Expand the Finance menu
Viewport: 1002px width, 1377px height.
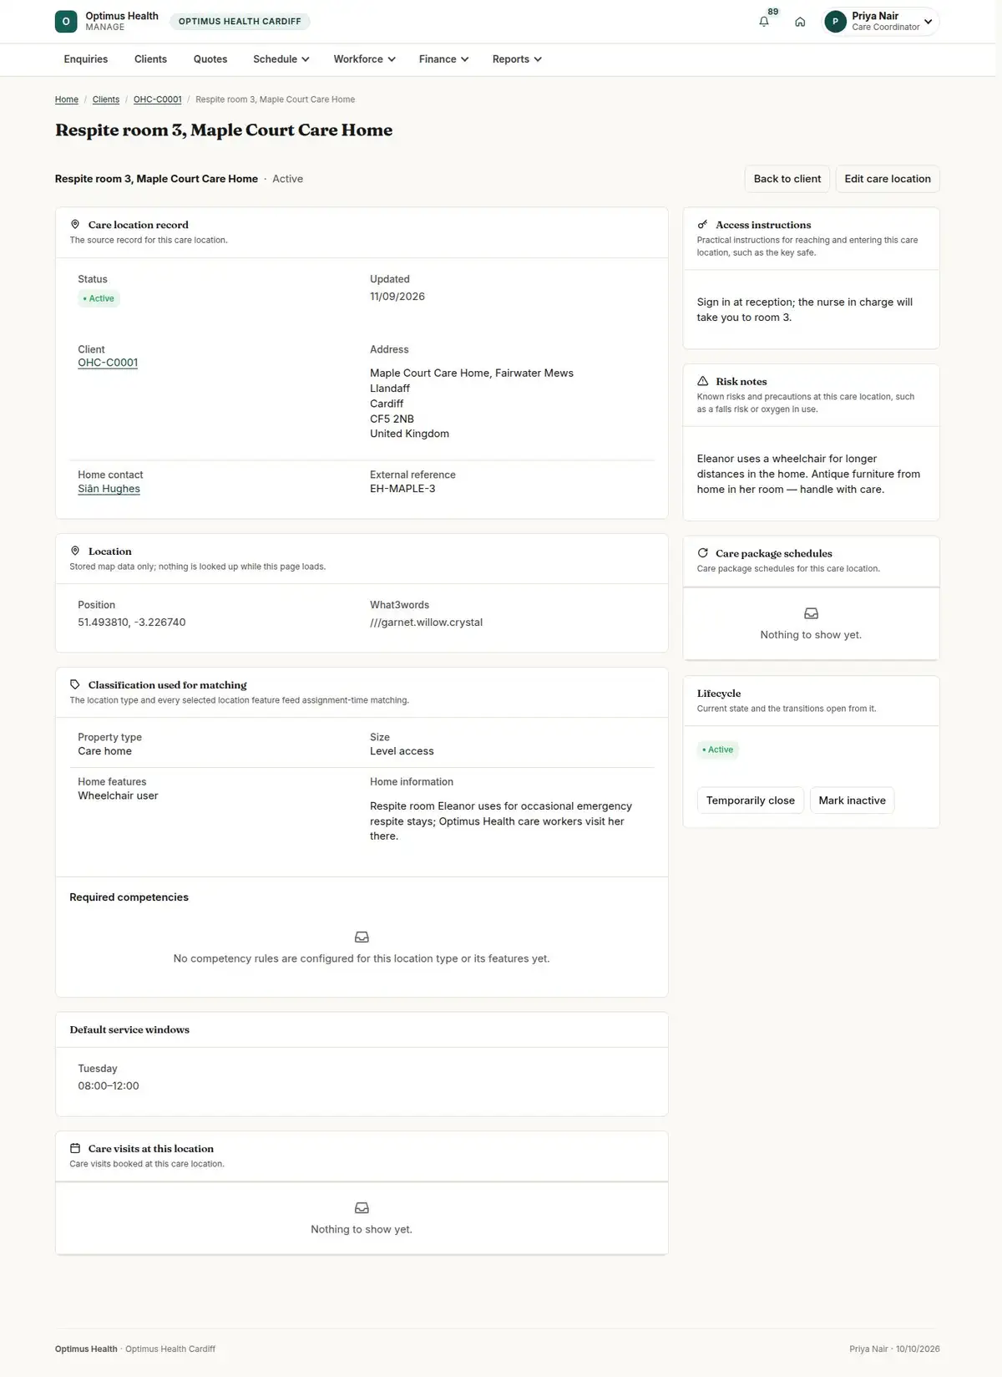click(443, 59)
